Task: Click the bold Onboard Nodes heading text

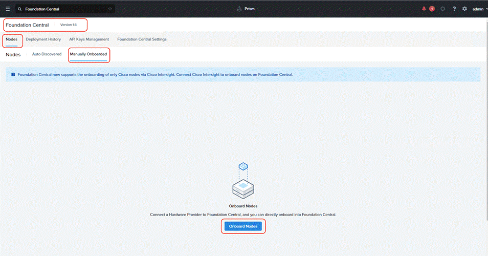Action: (243, 206)
